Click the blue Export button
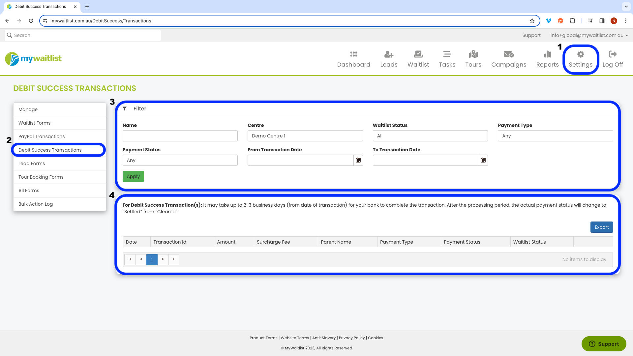The image size is (633, 356). click(602, 227)
